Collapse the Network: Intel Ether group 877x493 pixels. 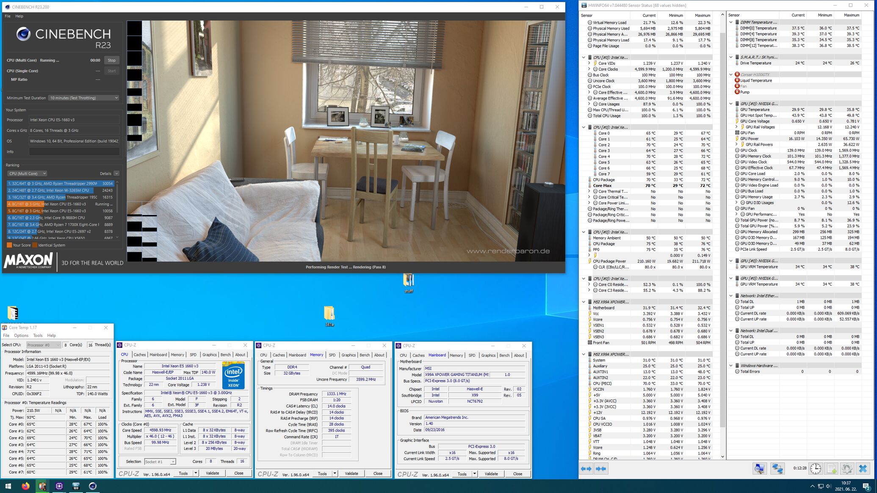coord(731,296)
